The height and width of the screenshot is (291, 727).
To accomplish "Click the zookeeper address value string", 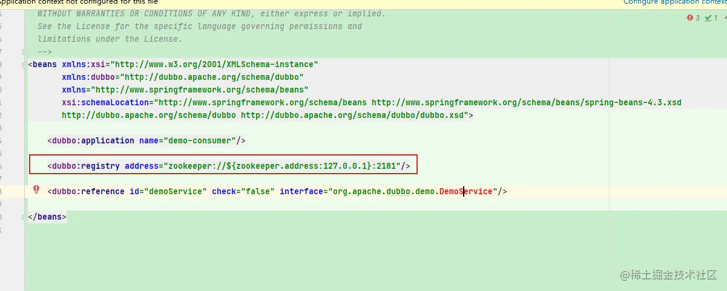I will 281,166.
